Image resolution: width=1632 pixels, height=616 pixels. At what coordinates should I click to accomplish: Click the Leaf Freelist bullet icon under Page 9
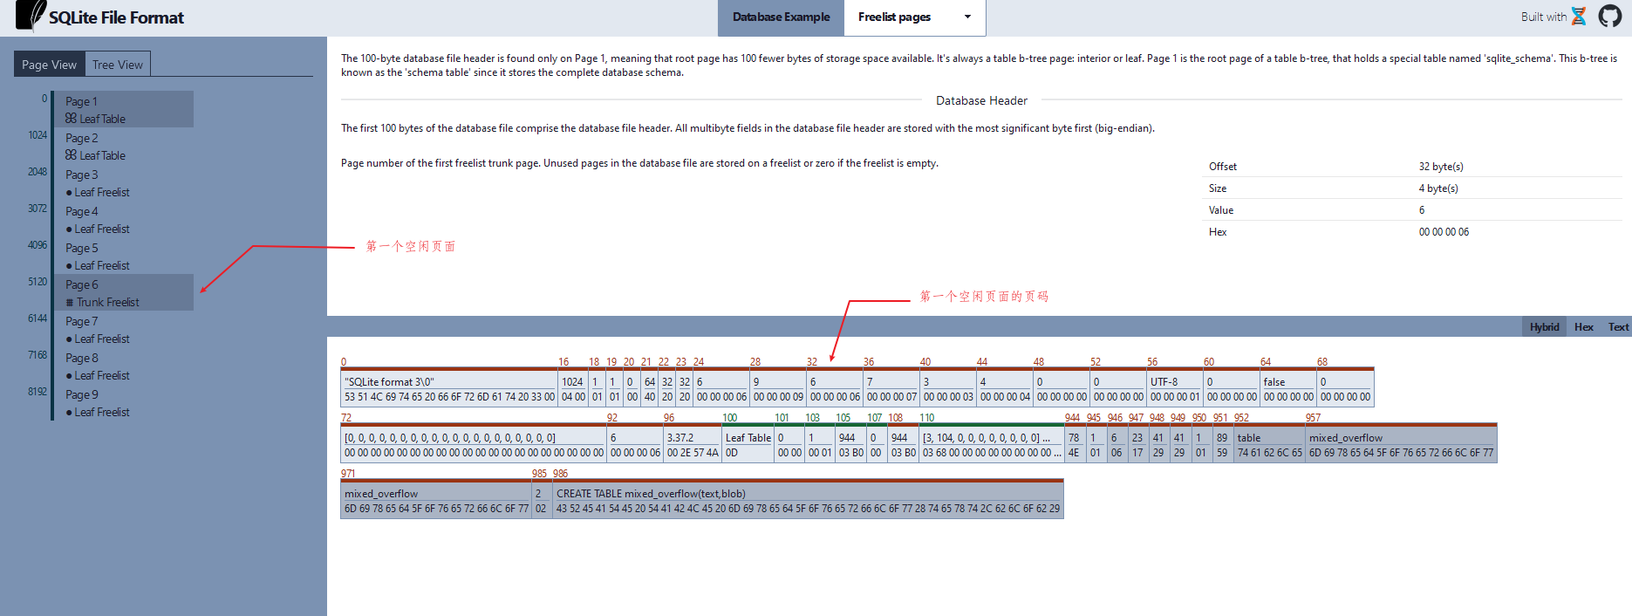click(69, 413)
